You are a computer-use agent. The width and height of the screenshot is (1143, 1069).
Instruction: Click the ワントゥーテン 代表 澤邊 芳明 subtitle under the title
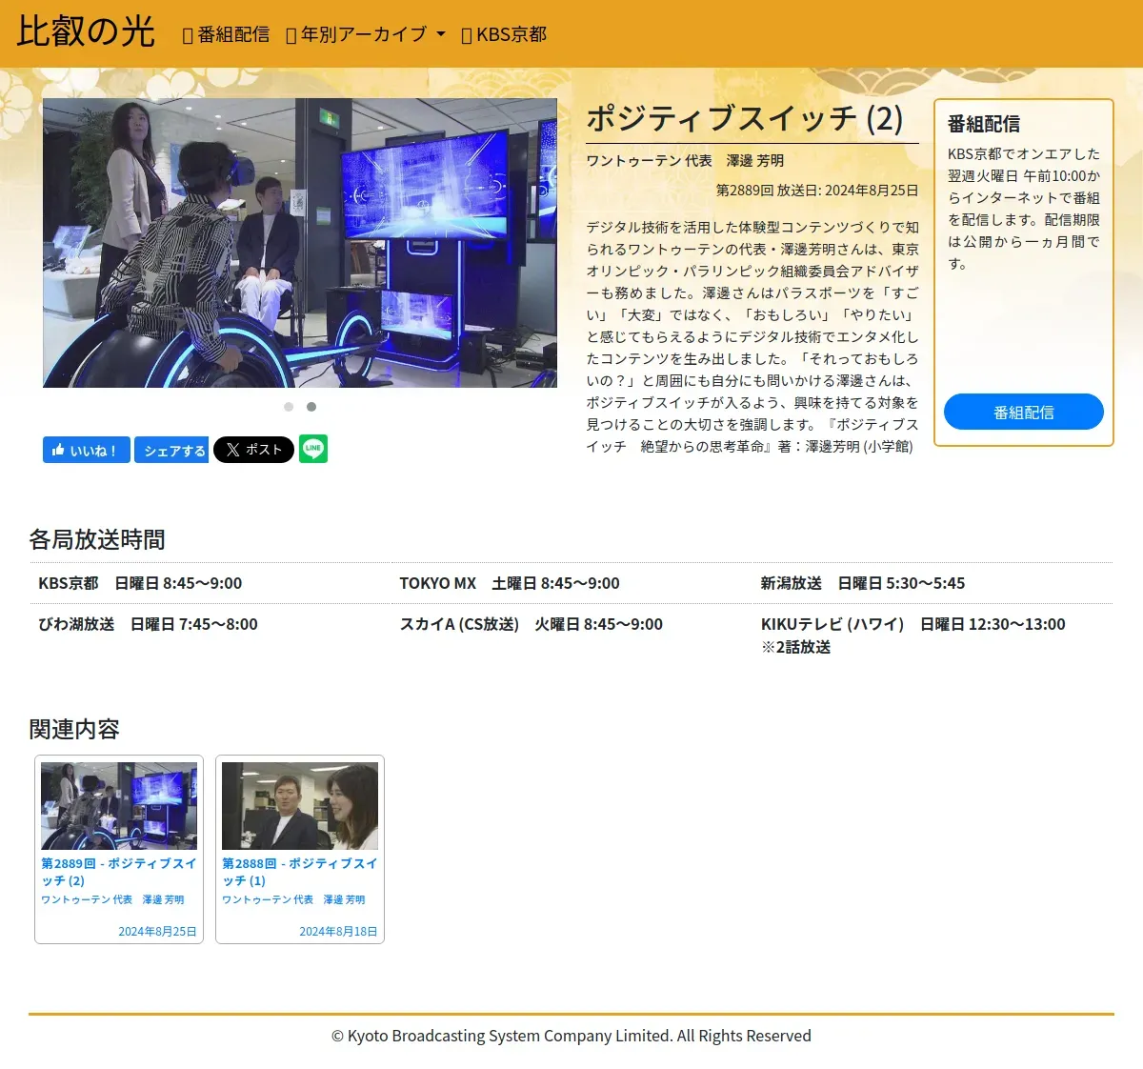(685, 160)
